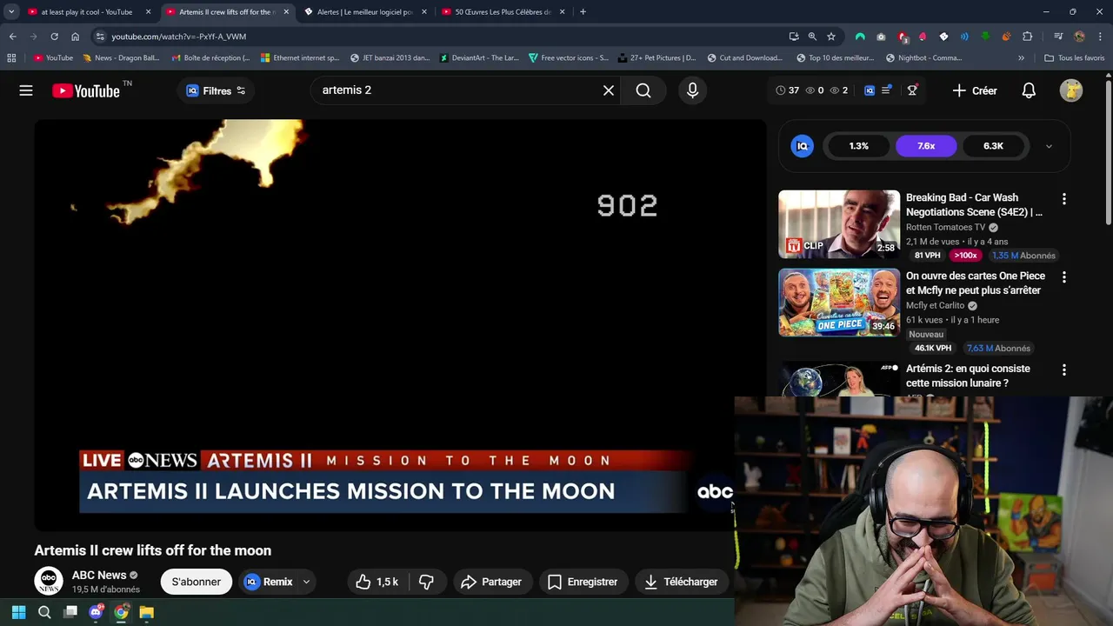Open the YouTube hamburger guide menu
The height and width of the screenshot is (626, 1113).
(x=26, y=90)
